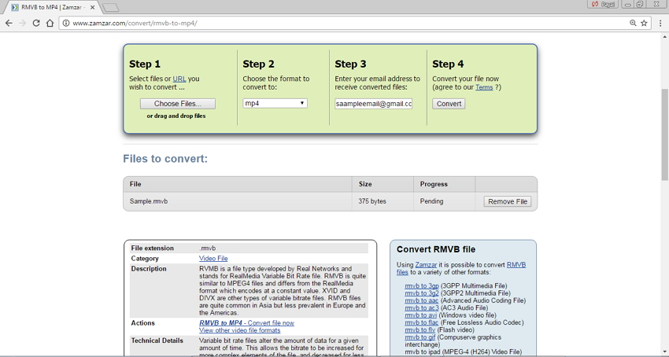View site information icon in address bar
Screen dimensions: 669x357
(66, 23)
